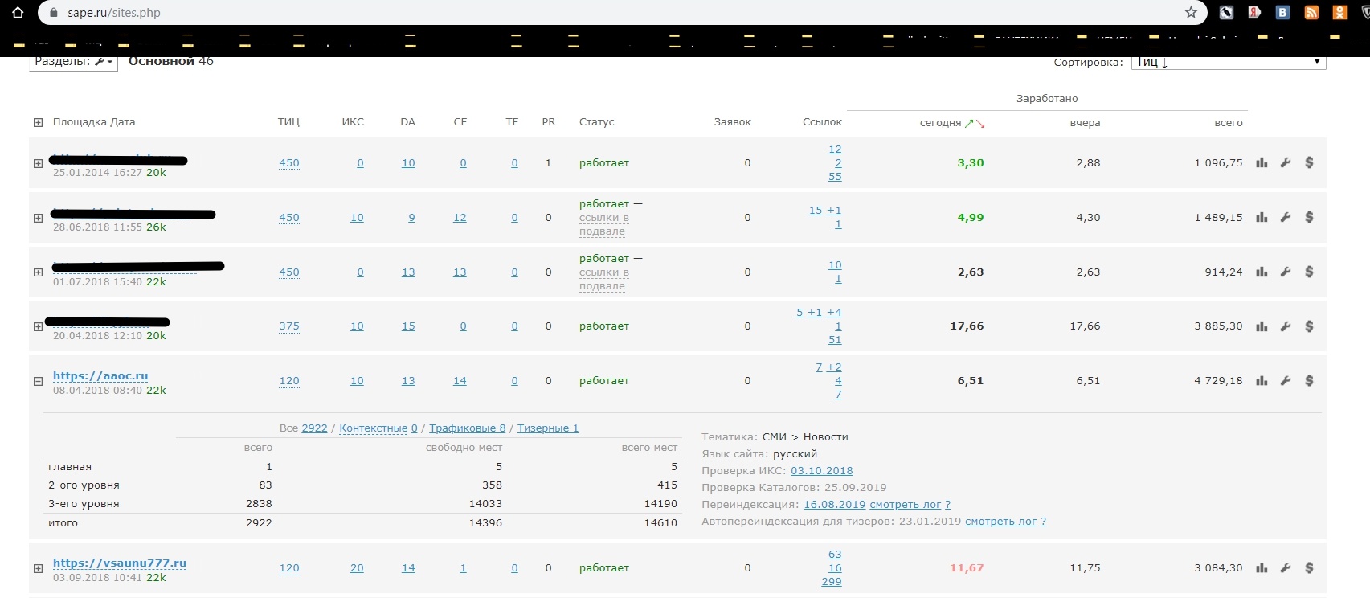Click dollar icon in the row totaling 914,24

pos(1309,272)
